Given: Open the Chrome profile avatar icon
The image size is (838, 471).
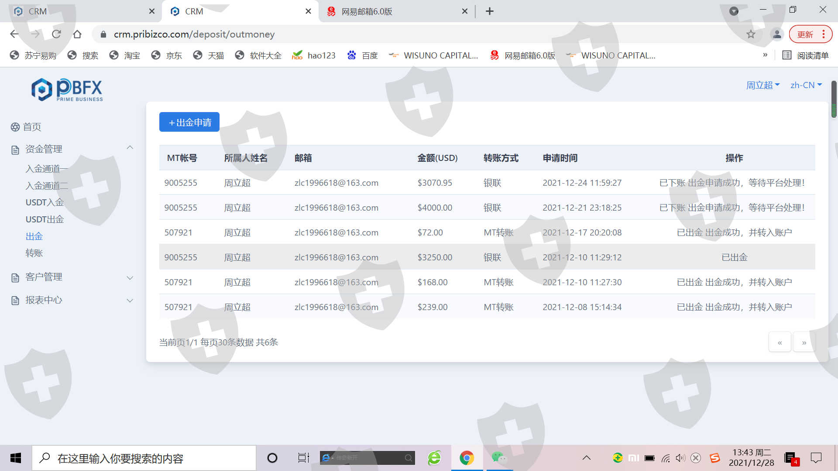Looking at the screenshot, I should point(777,34).
